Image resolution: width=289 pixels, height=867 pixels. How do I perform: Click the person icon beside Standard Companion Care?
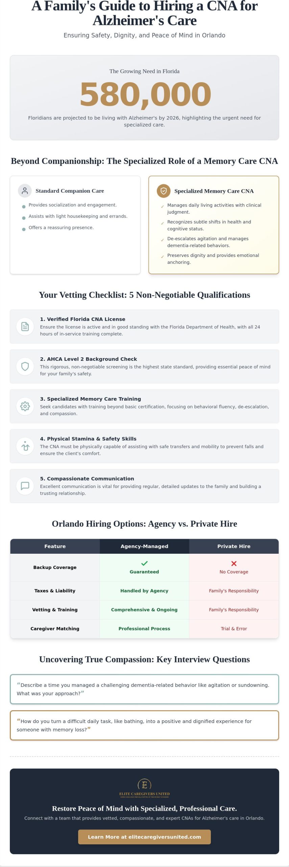(25, 191)
